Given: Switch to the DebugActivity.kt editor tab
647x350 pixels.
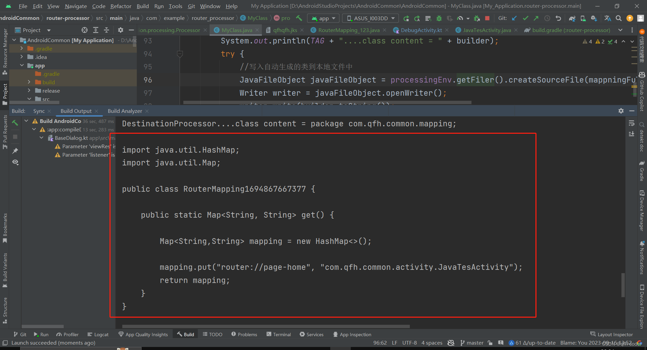Looking at the screenshot, I should click(x=421, y=30).
